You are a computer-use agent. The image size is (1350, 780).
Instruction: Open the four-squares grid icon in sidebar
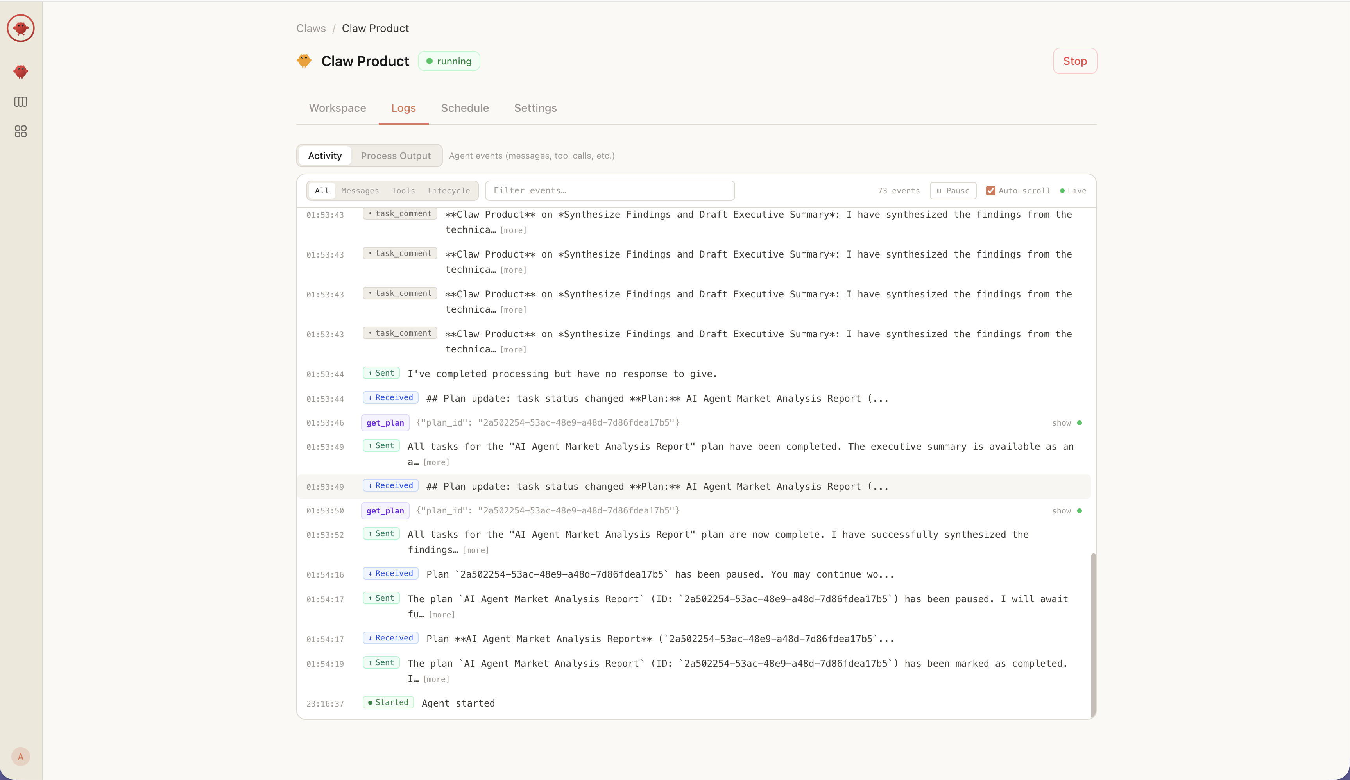(x=20, y=131)
